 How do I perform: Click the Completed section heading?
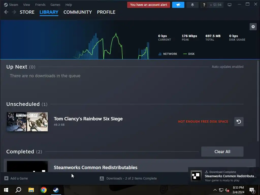24,152
